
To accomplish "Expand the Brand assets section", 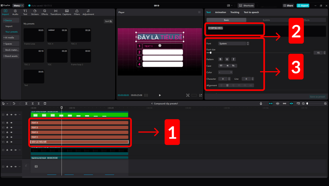I will click(x=11, y=56).
